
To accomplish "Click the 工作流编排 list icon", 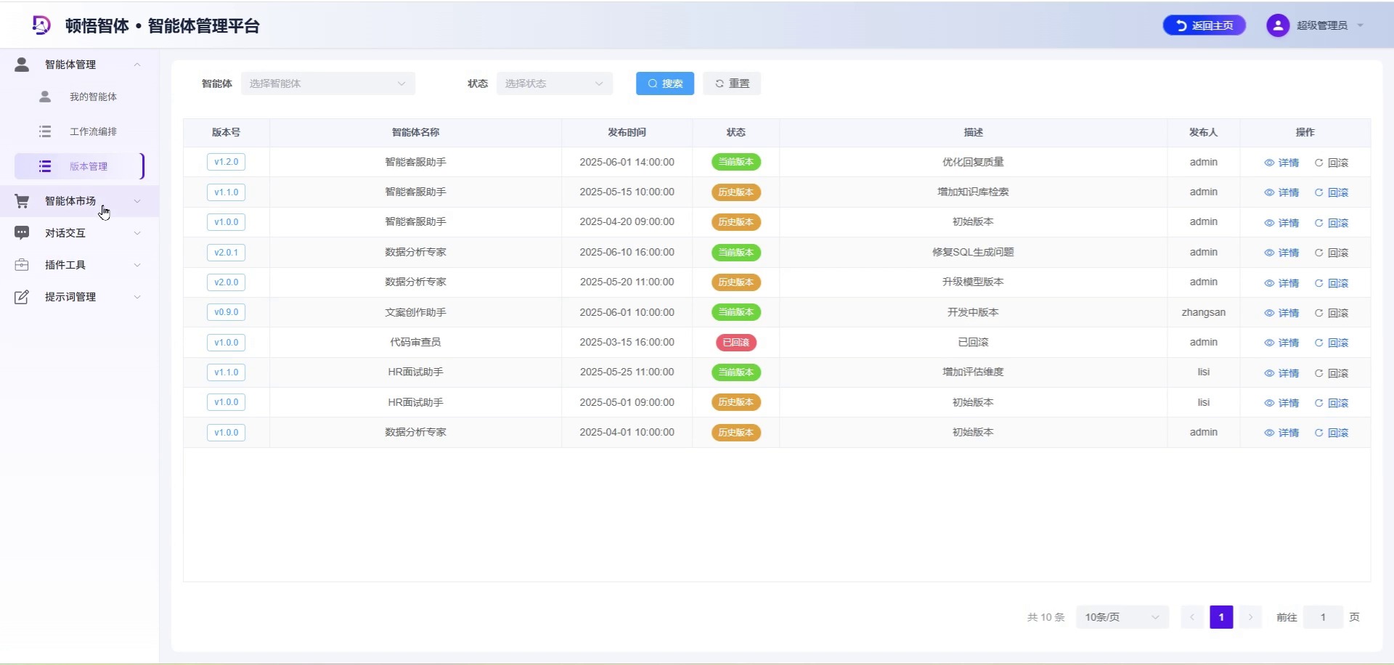I will 45,131.
